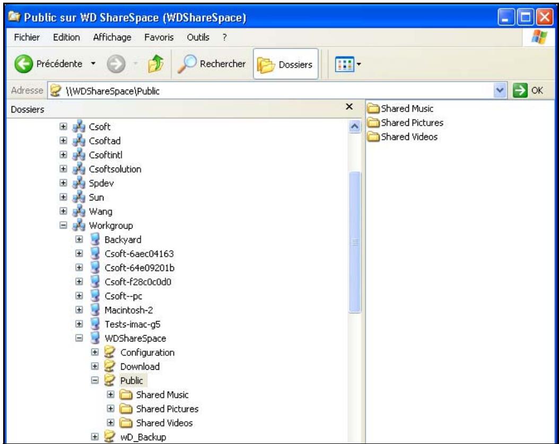Select the wD_Backup share icon
The height and width of the screenshot is (444, 559).
click(110, 437)
